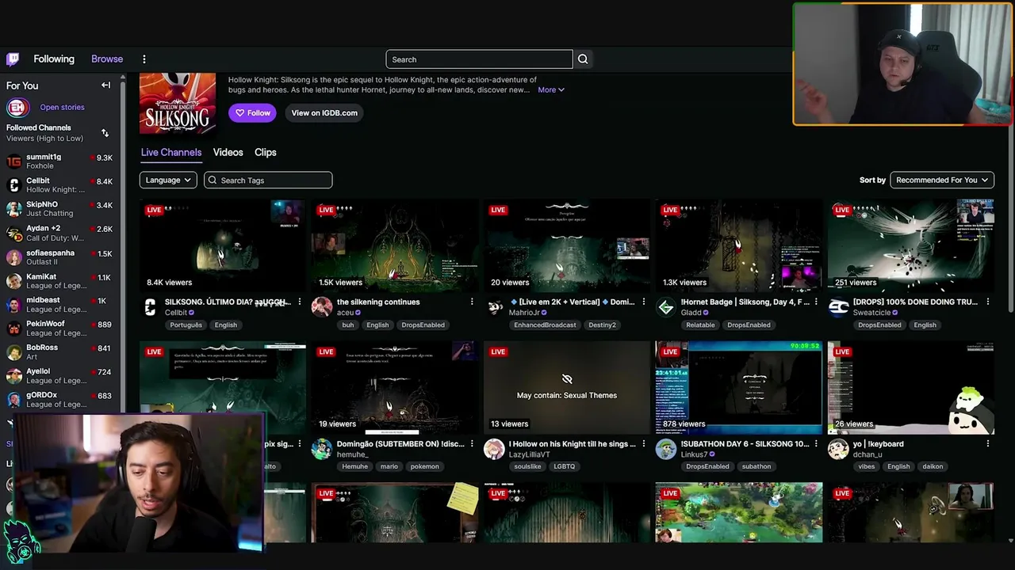Image resolution: width=1015 pixels, height=570 pixels.
Task: Open PekinWoof channel in sidebar
Action: (x=59, y=329)
